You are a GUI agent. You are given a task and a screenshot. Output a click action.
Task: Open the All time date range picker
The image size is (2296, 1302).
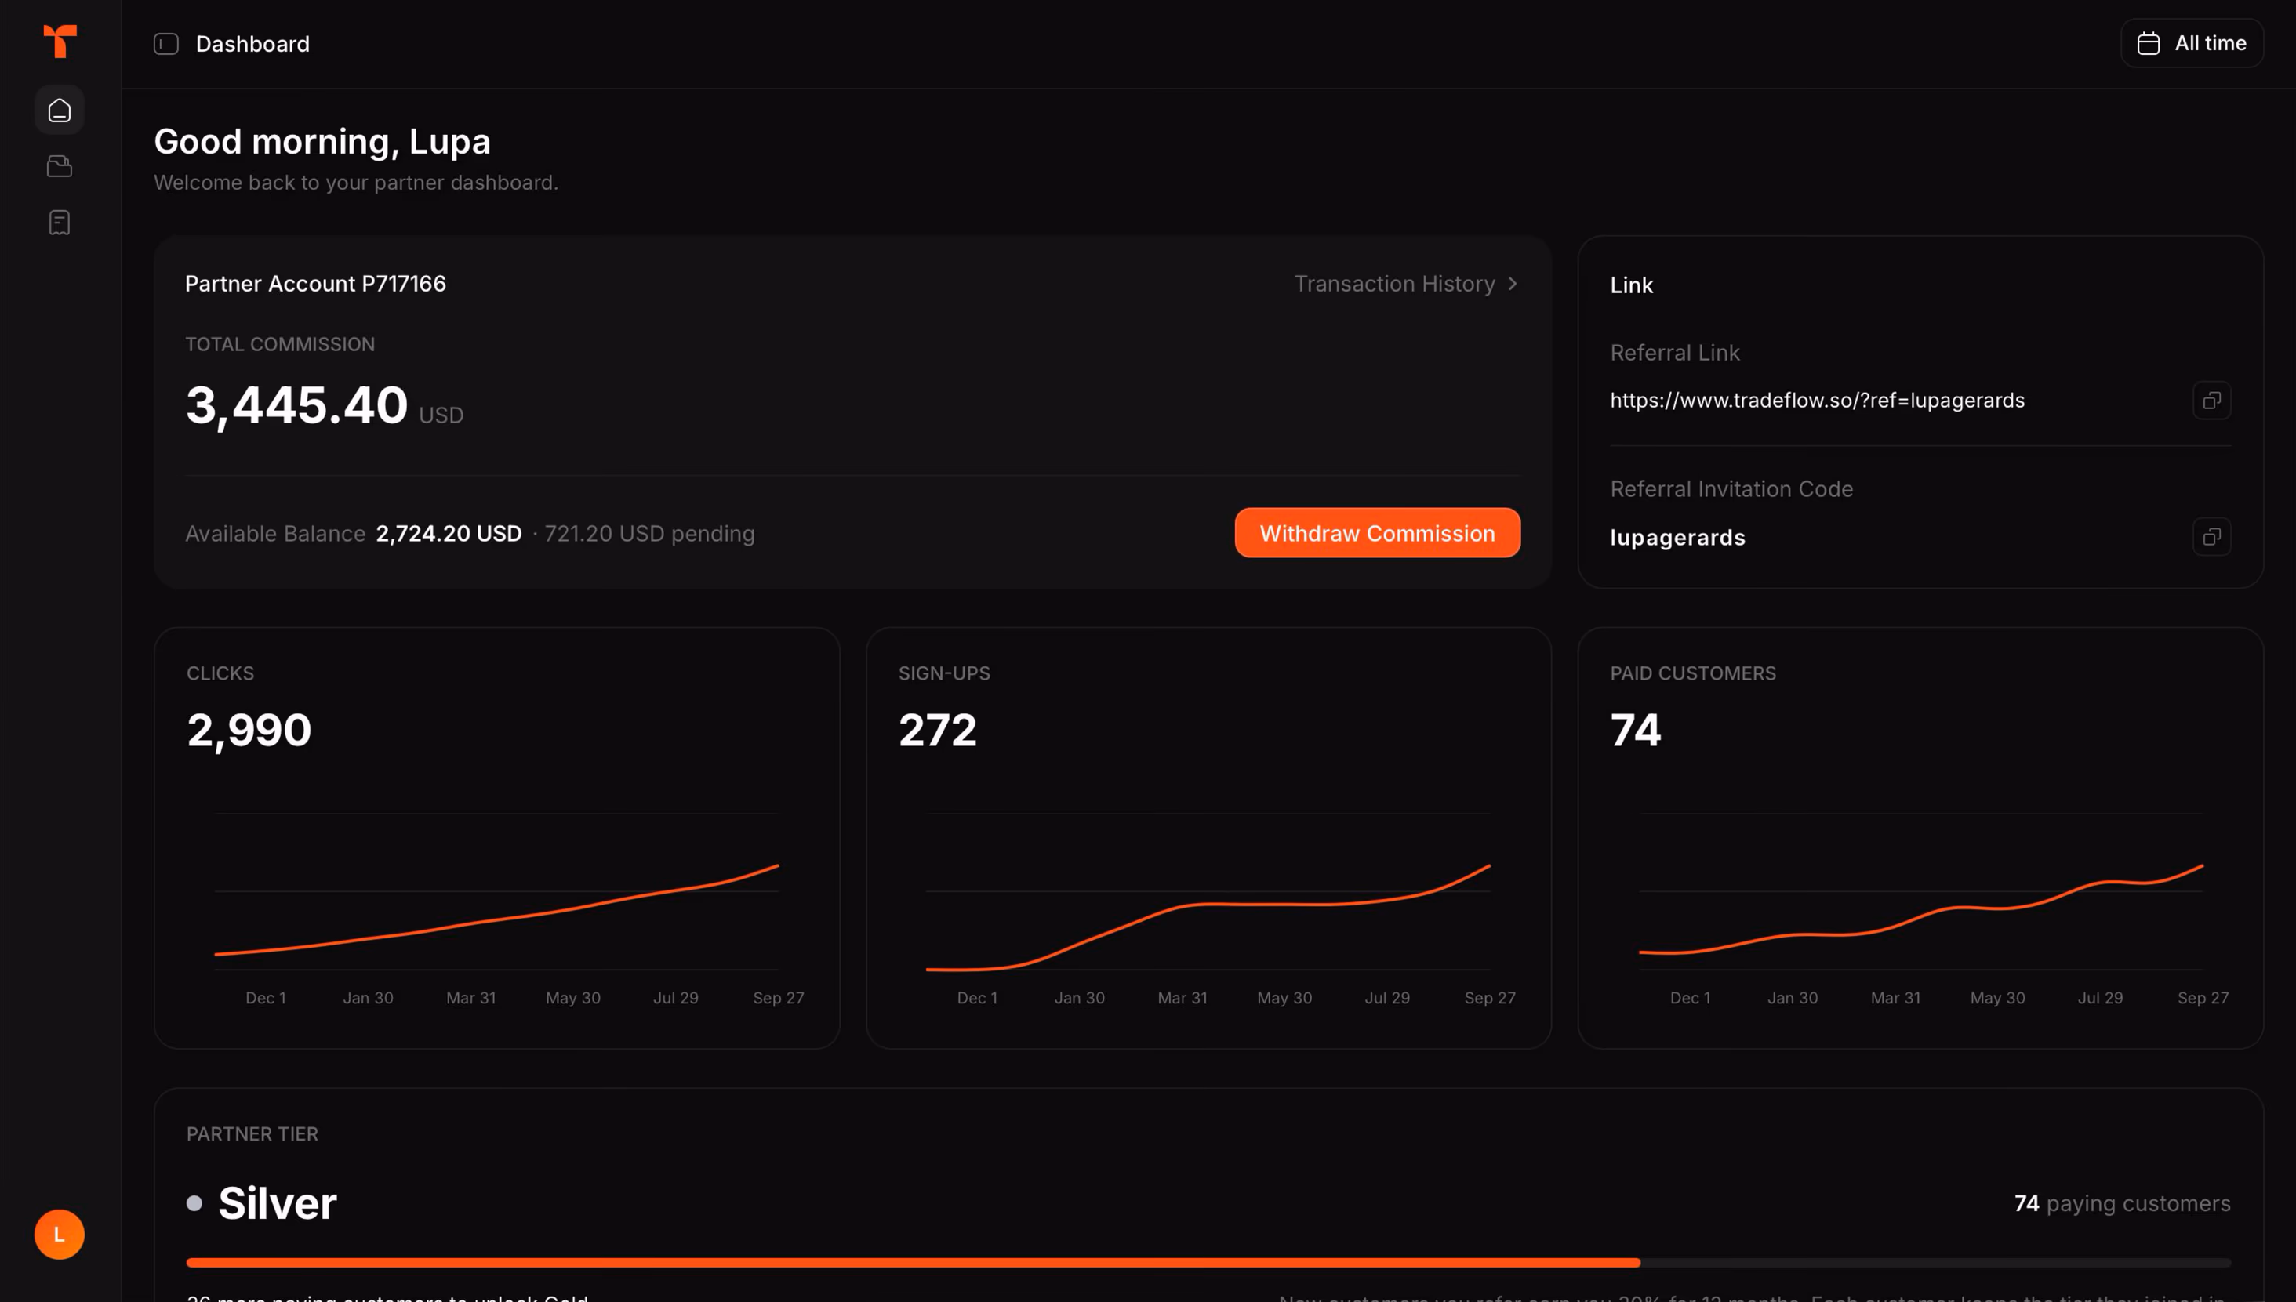2192,43
